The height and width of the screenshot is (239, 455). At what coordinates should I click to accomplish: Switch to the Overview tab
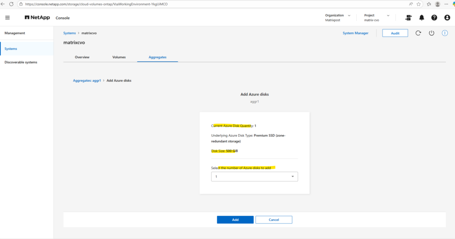(x=82, y=57)
